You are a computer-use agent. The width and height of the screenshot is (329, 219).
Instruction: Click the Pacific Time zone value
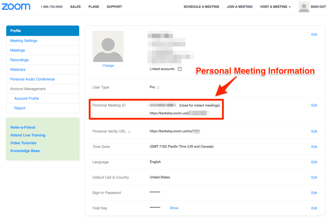pyautogui.click(x=182, y=147)
